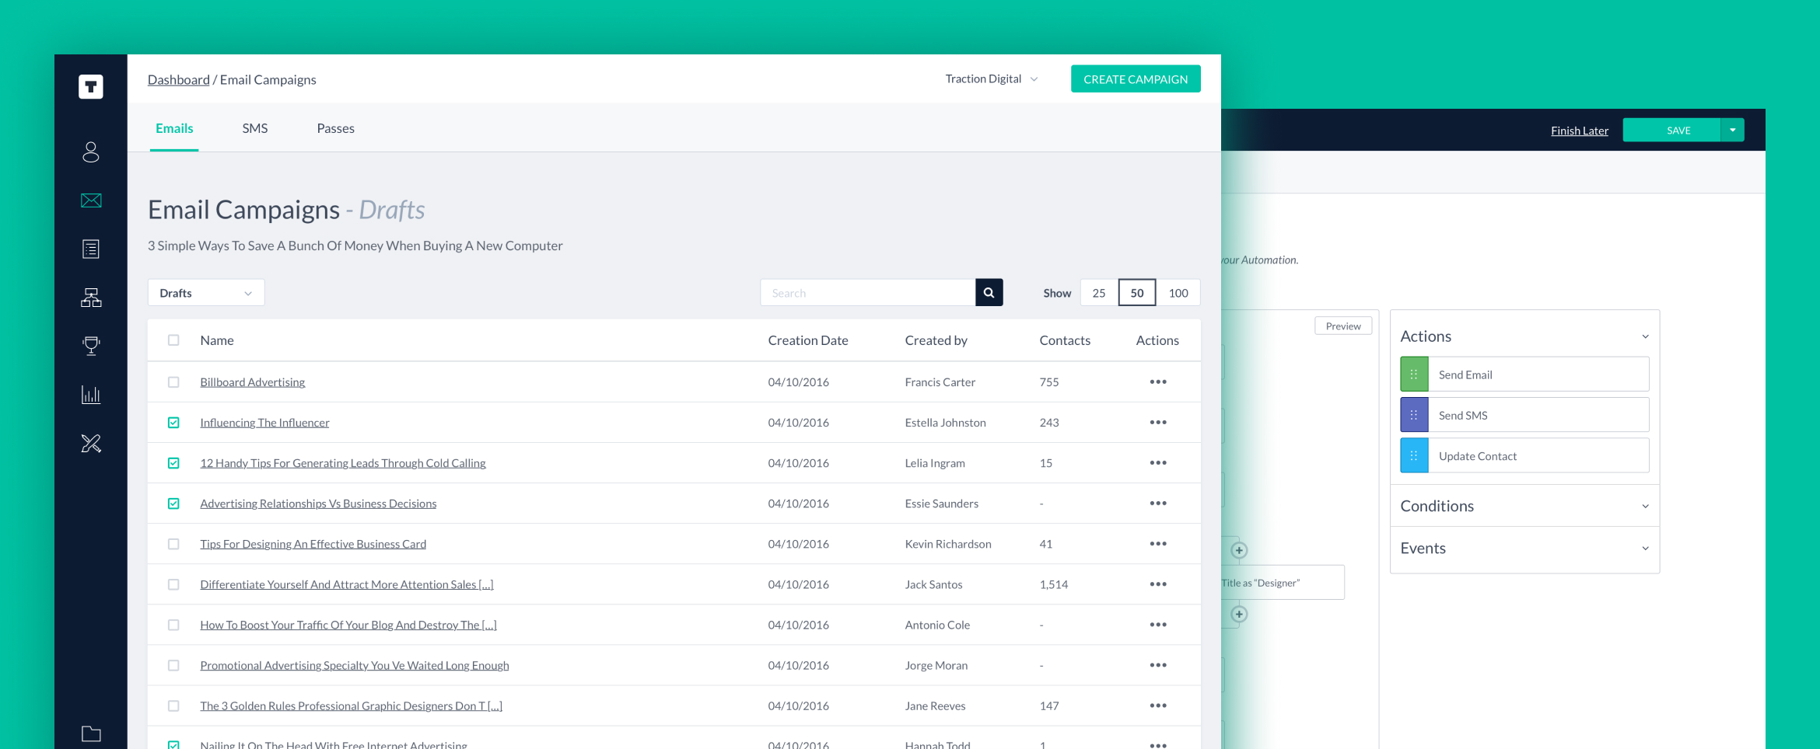Viewport: 1820px width, 749px height.
Task: Click the blue Update Contact drag handle
Action: 1414,455
